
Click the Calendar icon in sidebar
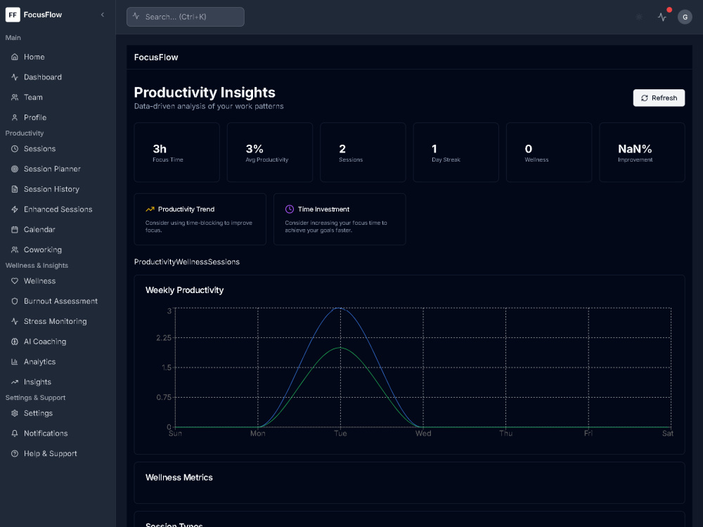(15, 230)
